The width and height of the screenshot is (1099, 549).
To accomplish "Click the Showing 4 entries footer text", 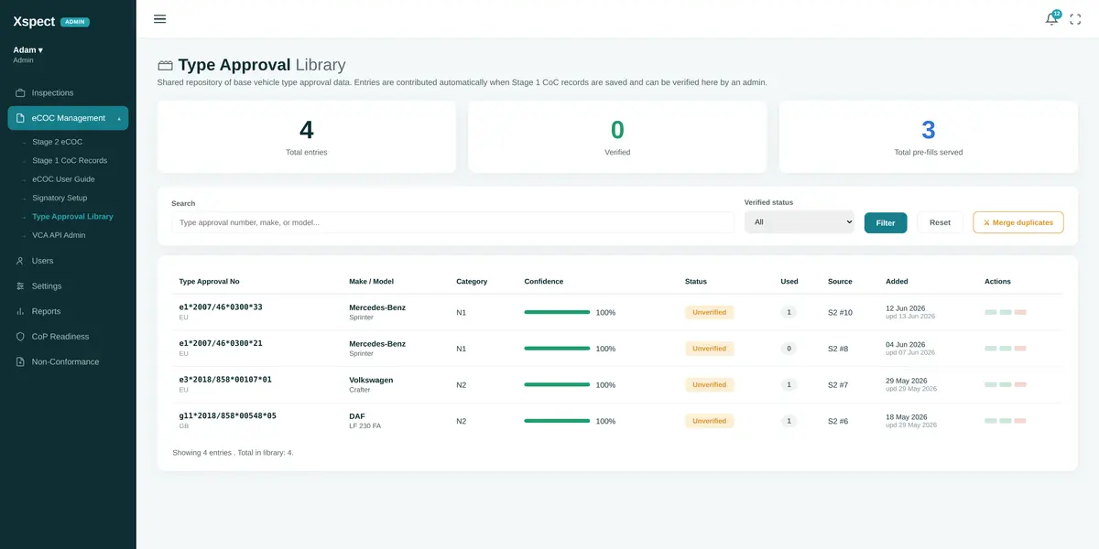I will tap(233, 452).
